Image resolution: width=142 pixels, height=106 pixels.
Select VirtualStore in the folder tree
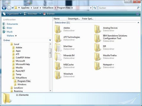[21, 78]
